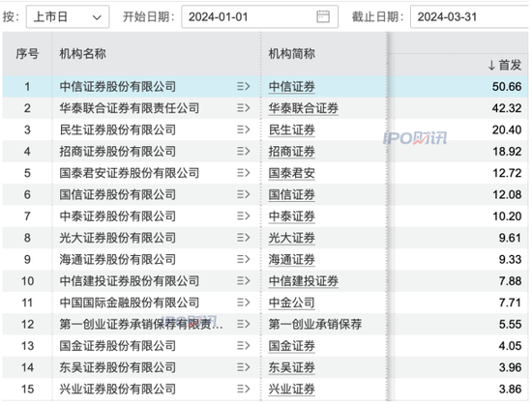Open the start date calendar picker icon
This screenshot has height=404, width=532.
tap(323, 16)
